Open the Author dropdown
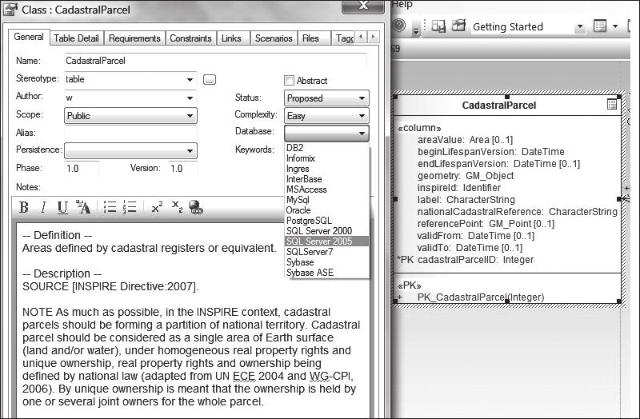Viewport: 640px width, 419px height. 190,98
